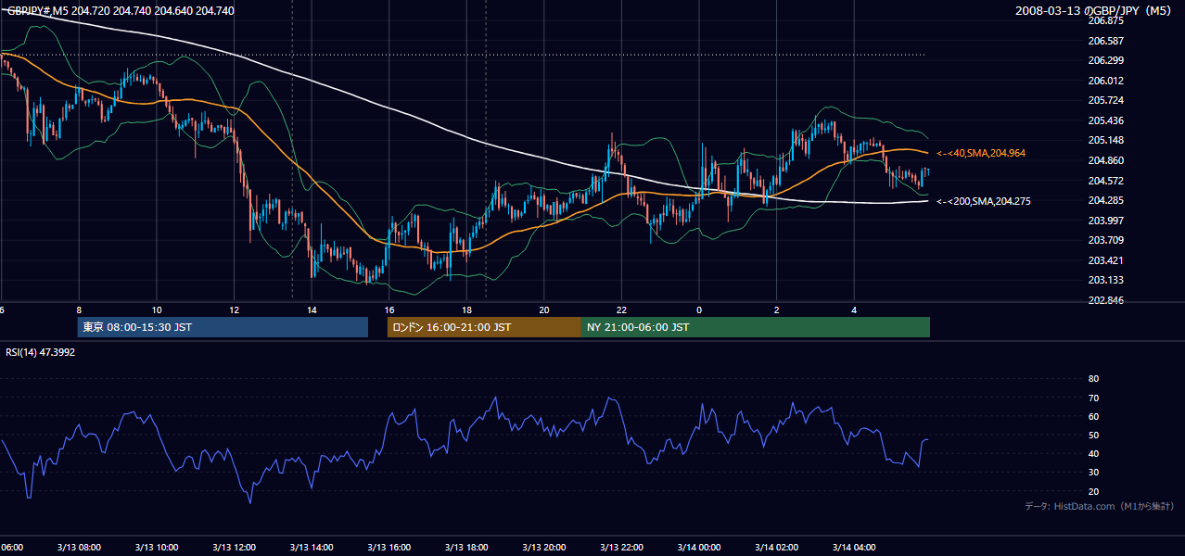The image size is (1185, 556).
Task: Click the 3/14 04:00 date label
Action: pyautogui.click(x=854, y=548)
